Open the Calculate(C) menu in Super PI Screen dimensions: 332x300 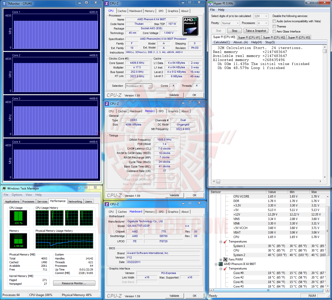[222, 42]
